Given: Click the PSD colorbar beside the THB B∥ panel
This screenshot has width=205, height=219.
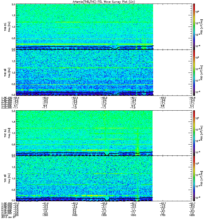Looking at the screenshot, I should pyautogui.click(x=194, y=73).
